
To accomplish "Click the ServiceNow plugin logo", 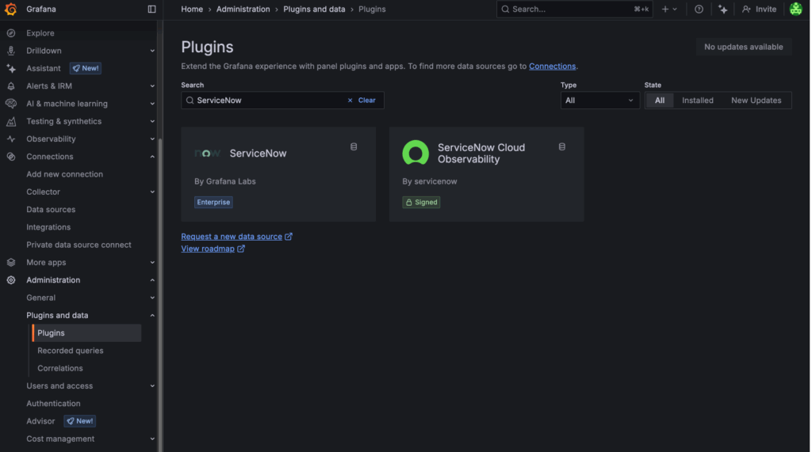I will pos(207,153).
